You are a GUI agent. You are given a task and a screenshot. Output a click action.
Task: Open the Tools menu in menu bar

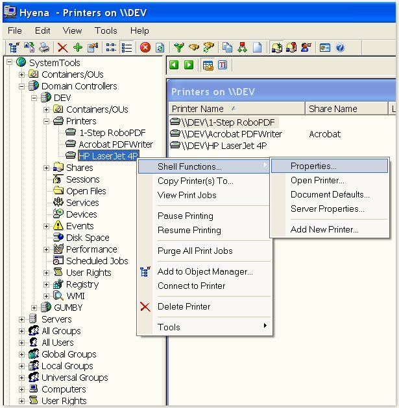[106, 30]
